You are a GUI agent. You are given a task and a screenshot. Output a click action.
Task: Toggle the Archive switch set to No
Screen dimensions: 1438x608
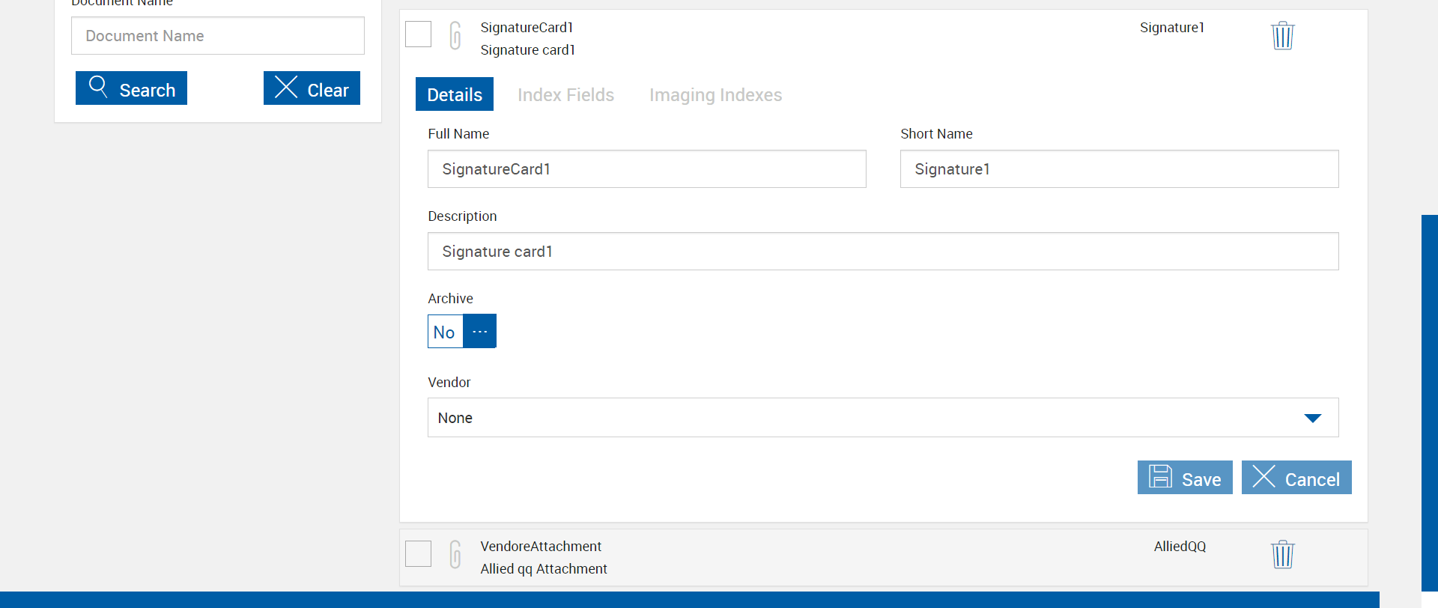pyautogui.click(x=462, y=331)
